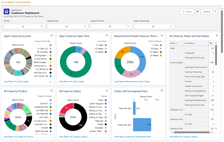Open the Support Product filter dropdown
Viewport: 224px width, 142px height.
tap(111, 27)
